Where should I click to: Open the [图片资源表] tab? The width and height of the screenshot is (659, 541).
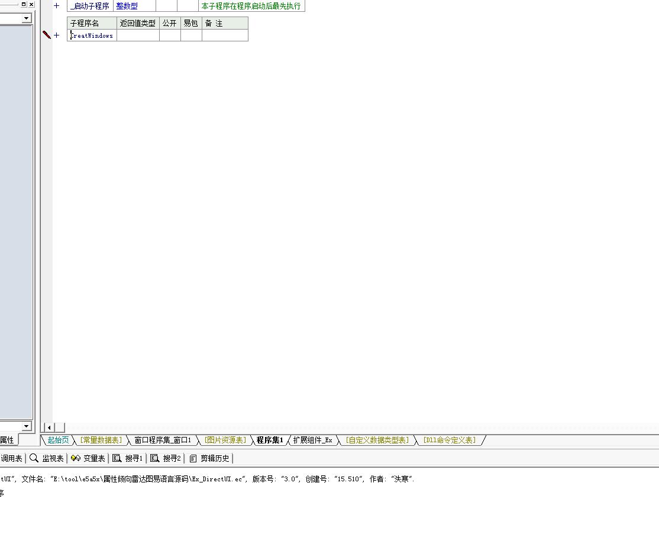coord(225,440)
